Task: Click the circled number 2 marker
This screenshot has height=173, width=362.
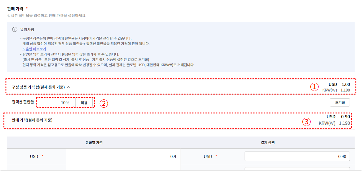Action: [x=104, y=103]
